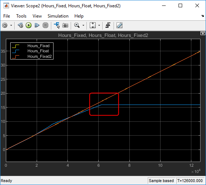Toggle Hours_Fixed2 signal in legend
This screenshot has width=206, height=185.
point(40,56)
